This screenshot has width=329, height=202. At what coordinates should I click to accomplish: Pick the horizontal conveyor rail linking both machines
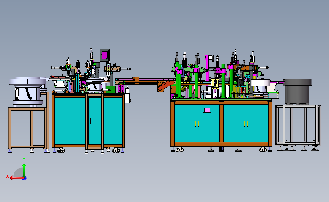(x=145, y=81)
